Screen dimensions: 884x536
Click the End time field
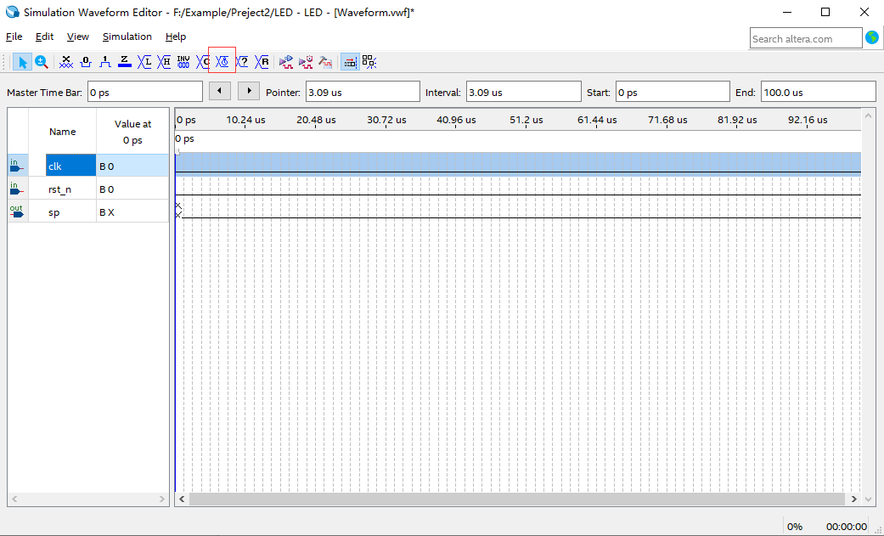818,92
